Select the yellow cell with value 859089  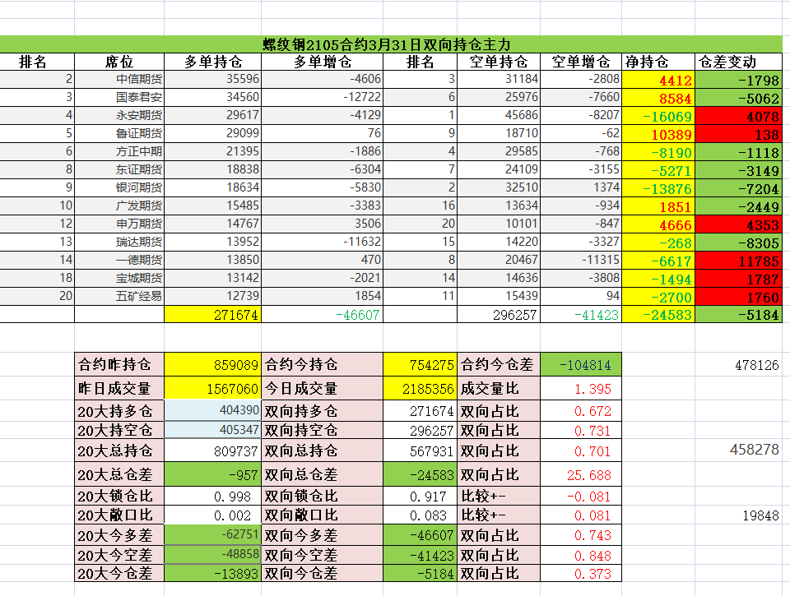click(212, 365)
